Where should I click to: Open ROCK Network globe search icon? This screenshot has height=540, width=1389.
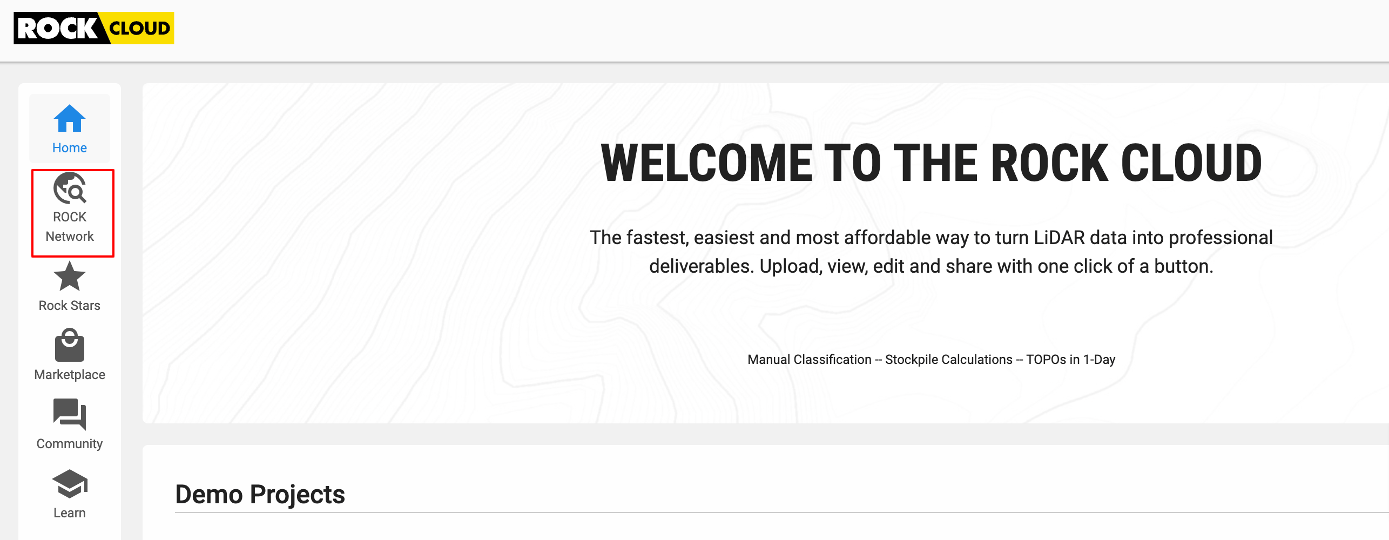point(70,188)
